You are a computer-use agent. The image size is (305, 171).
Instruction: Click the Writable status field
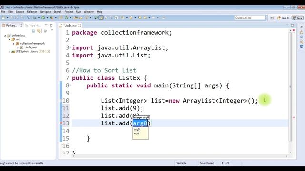coord(181,163)
